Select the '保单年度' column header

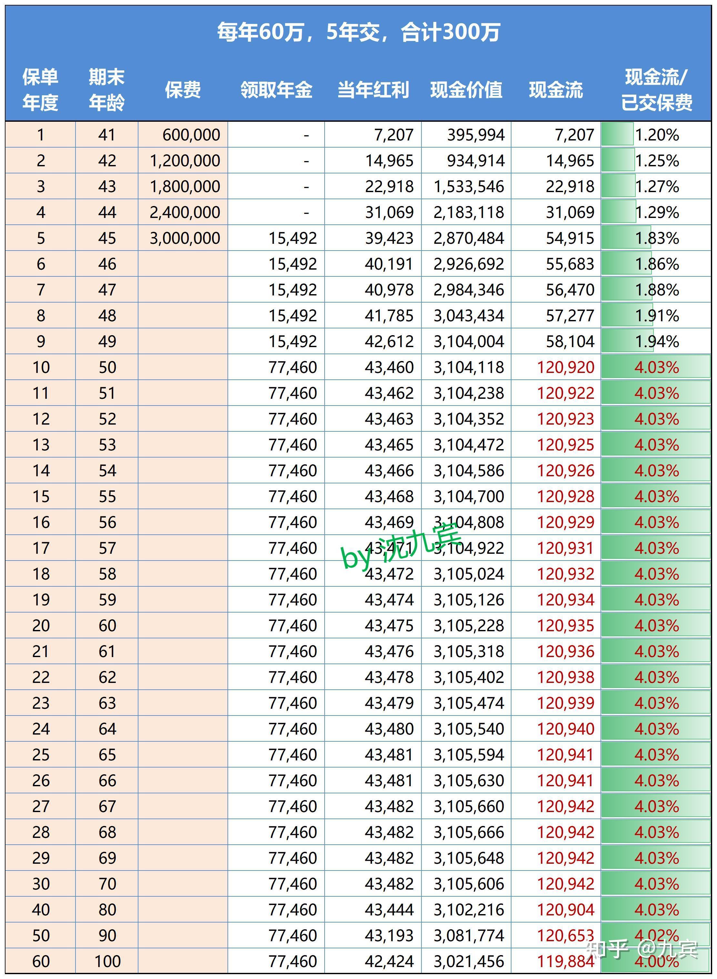pos(40,90)
